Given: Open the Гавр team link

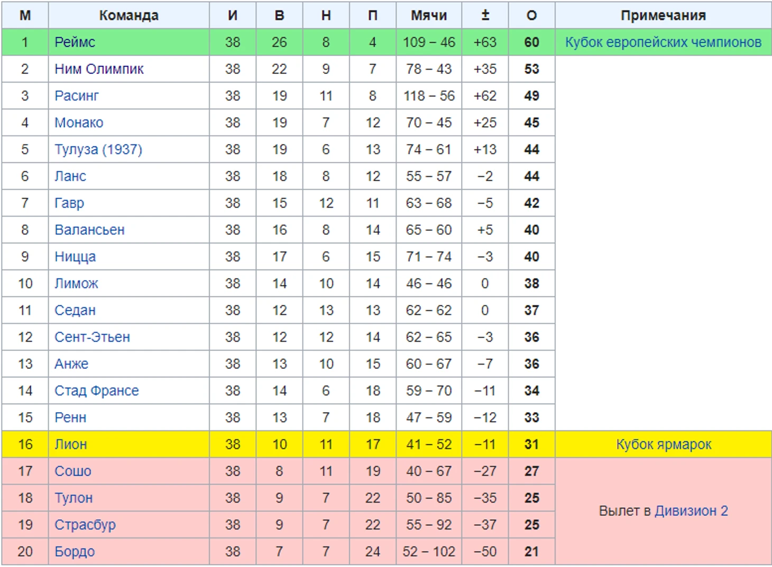Looking at the screenshot, I should pos(69,203).
